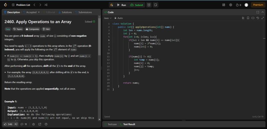Click the Saved status text

(107, 117)
